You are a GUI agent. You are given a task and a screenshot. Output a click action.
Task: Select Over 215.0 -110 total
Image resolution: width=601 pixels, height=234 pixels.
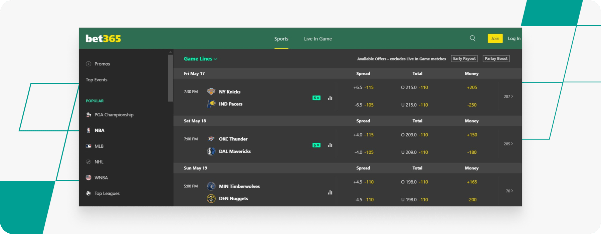coord(414,87)
